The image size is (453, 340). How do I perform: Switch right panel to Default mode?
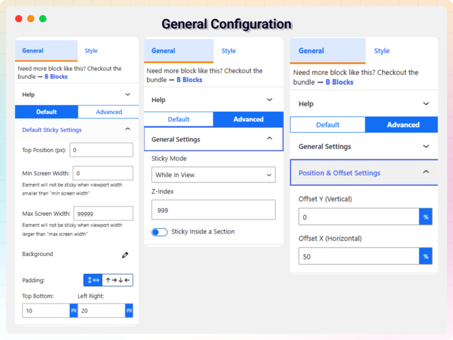click(328, 125)
